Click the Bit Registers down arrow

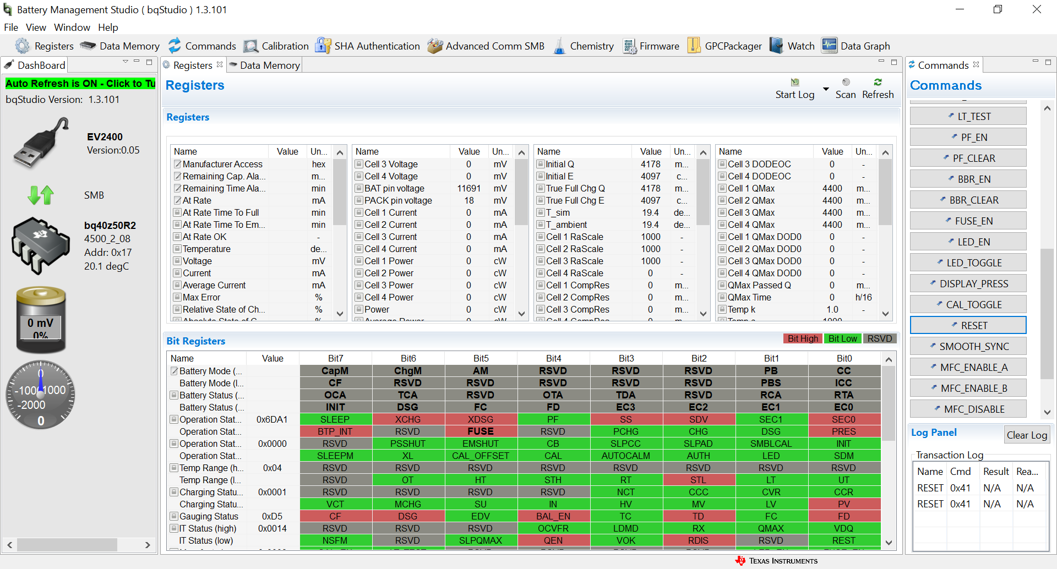click(x=889, y=543)
